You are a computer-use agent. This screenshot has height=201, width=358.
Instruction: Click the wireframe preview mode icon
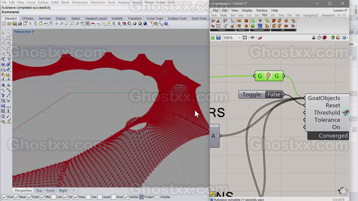319,38
